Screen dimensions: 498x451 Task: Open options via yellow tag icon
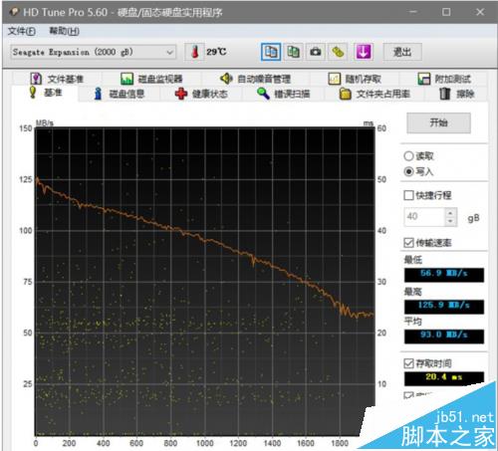coord(338,52)
